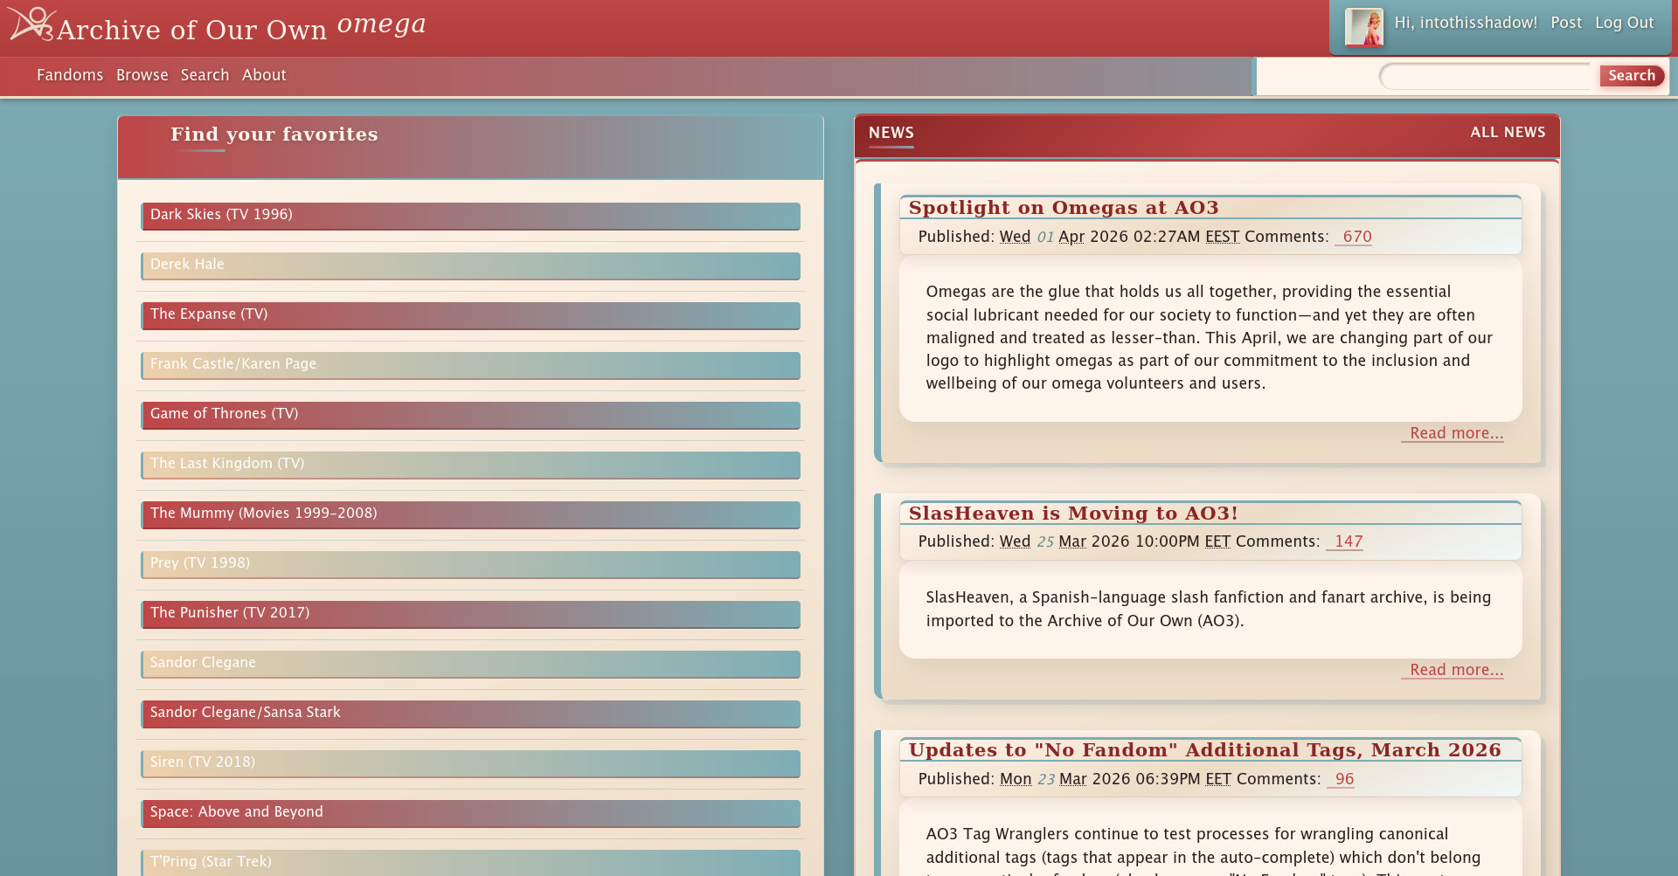The image size is (1678, 876).
Task: Click the AO3 logo icon
Action: pos(29,24)
